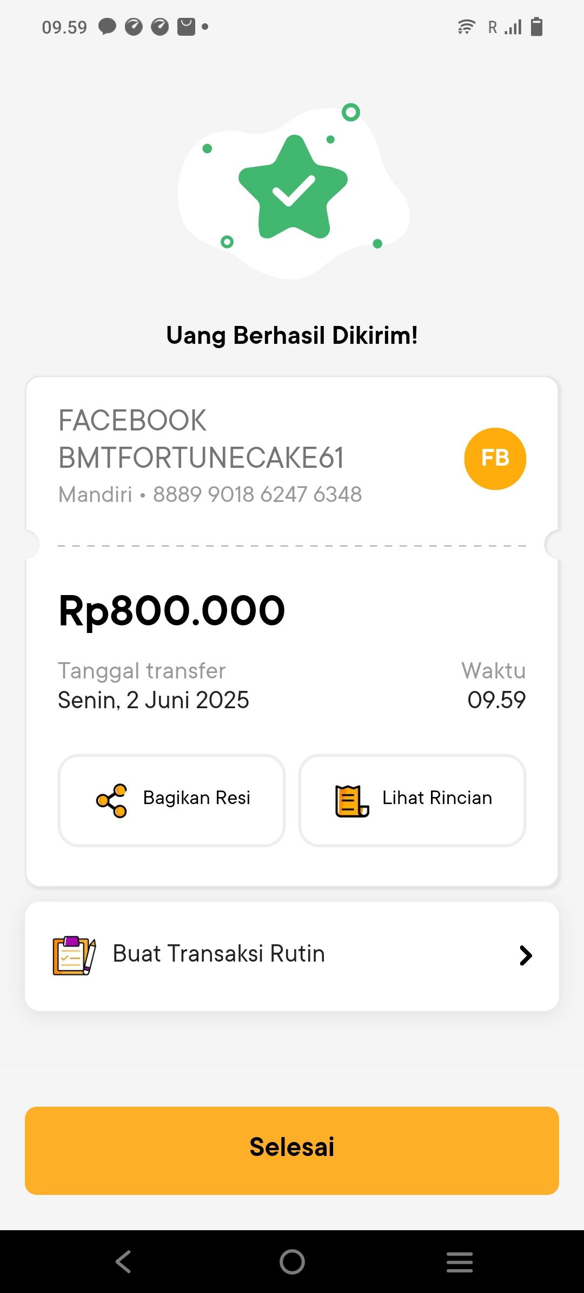Tap the chat bubble notification icon
584x1293 pixels.
pos(107,27)
